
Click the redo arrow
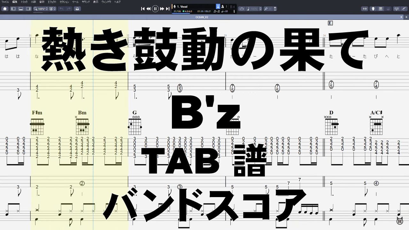(x=69, y=9)
